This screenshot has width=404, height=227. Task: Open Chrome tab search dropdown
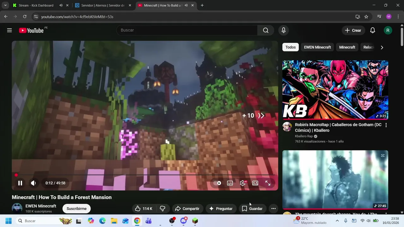pos(5,5)
